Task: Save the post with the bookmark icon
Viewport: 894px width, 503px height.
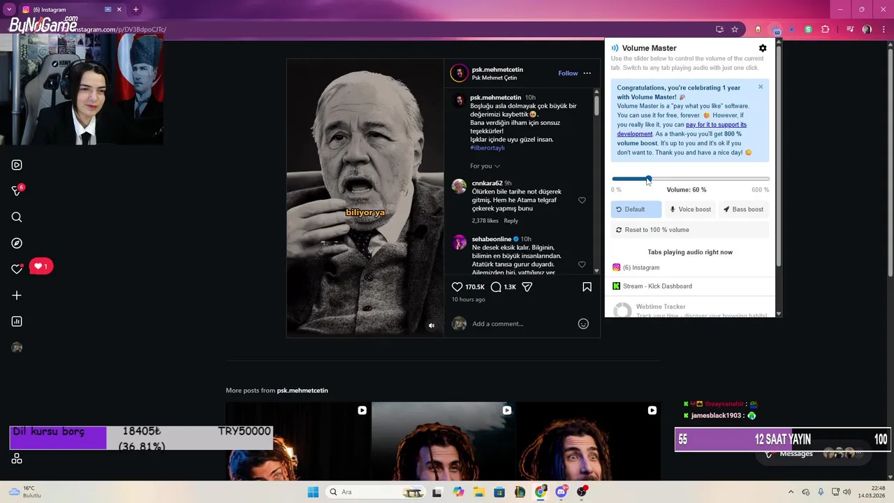Action: [x=587, y=287]
